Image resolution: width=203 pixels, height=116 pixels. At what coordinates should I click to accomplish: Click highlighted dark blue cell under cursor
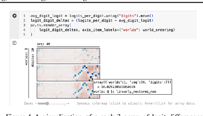coord(91,77)
